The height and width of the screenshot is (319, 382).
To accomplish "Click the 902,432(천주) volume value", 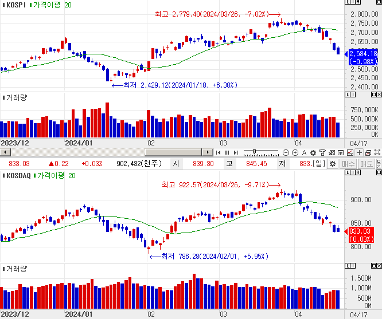I will (x=139, y=164).
